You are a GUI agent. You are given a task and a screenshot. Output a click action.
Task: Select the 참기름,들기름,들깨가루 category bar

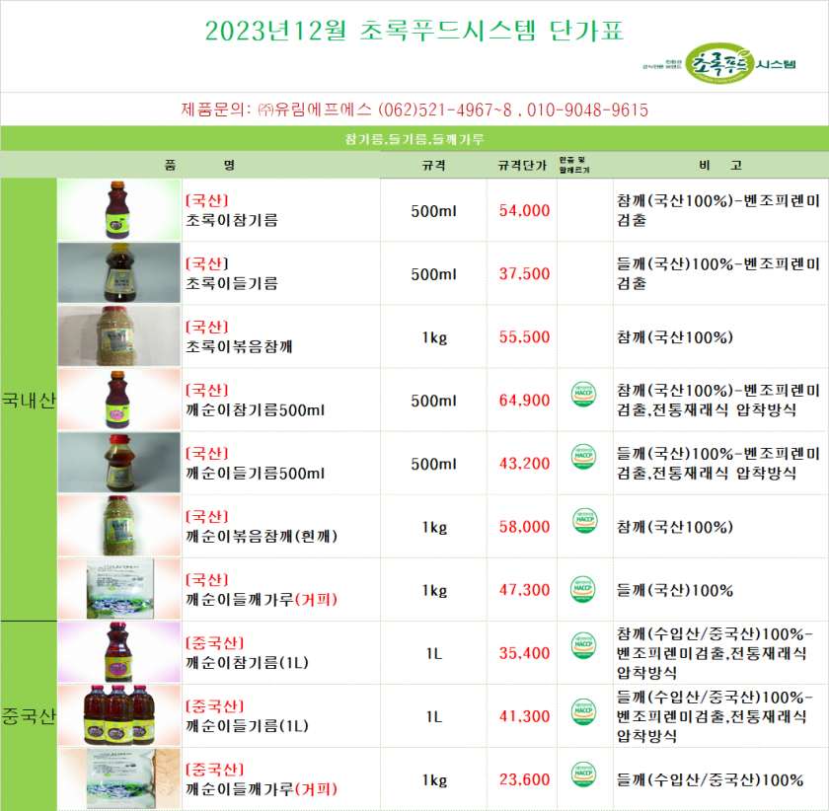coord(414,139)
